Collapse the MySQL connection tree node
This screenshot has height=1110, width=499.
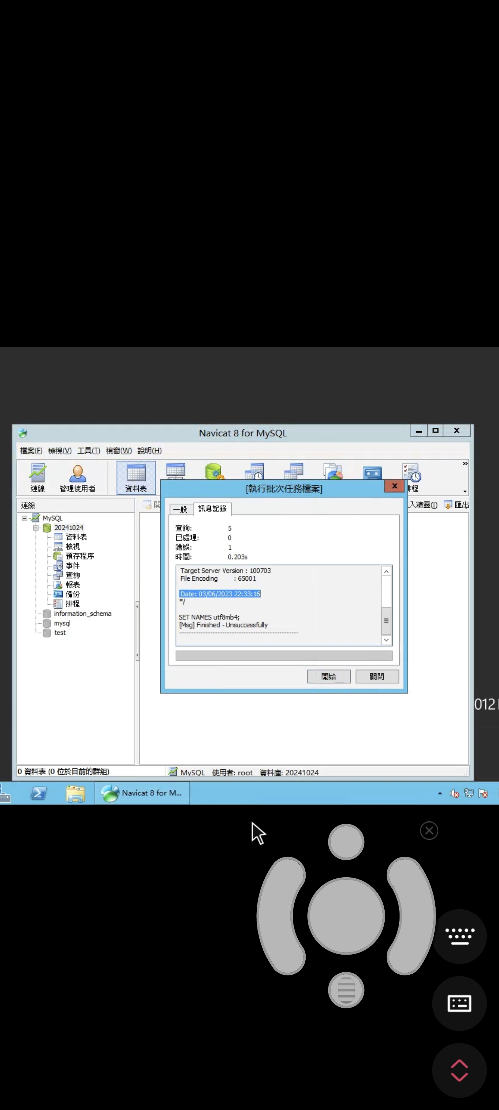coord(25,518)
